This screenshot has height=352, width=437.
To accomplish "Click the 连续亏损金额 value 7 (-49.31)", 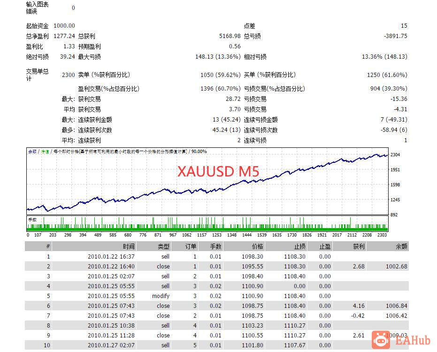I will [394, 120].
